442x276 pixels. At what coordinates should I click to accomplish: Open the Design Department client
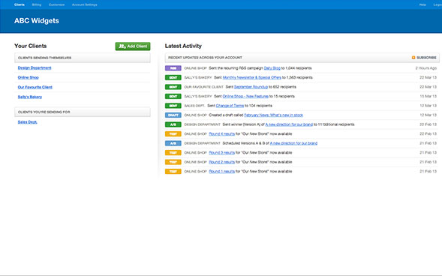coord(35,67)
